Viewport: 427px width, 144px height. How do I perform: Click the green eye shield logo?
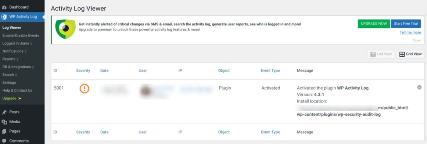tap(65, 29)
